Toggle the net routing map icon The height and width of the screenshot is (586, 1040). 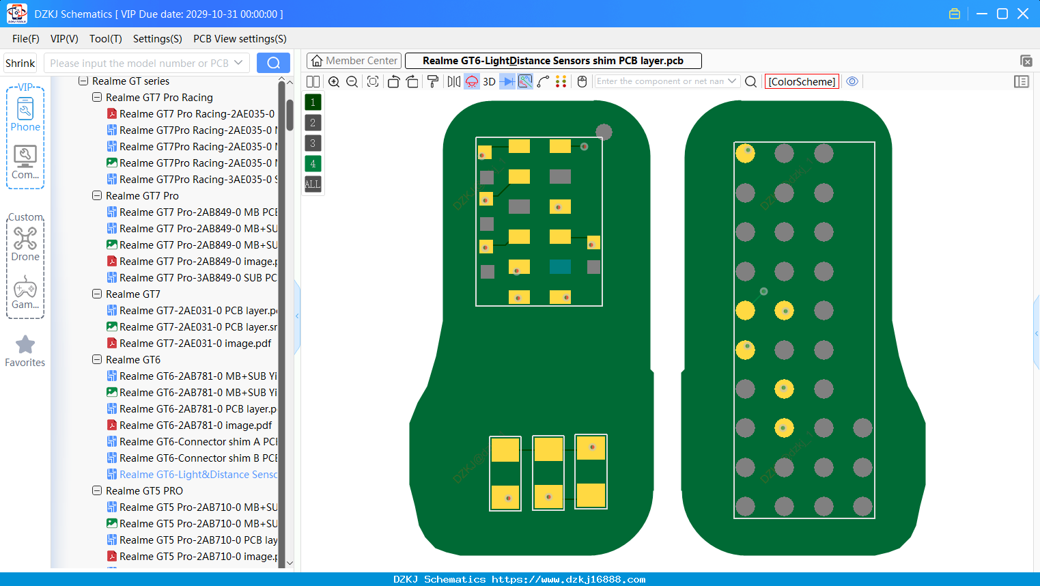point(525,82)
